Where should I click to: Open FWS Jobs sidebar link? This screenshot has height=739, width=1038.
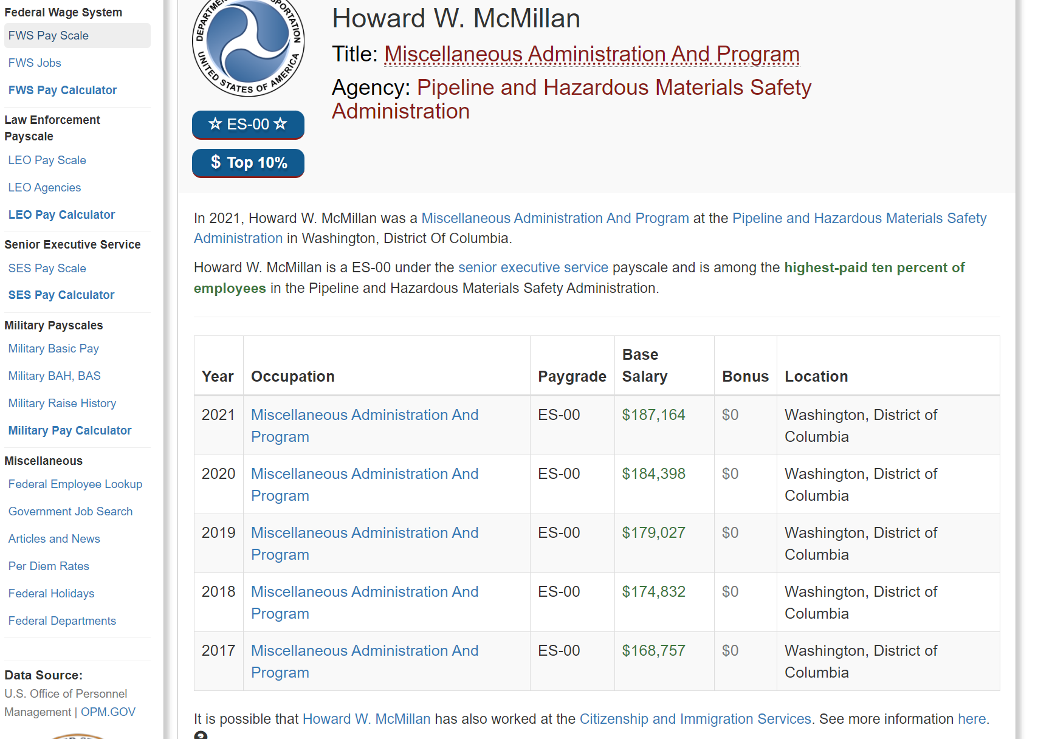(35, 63)
